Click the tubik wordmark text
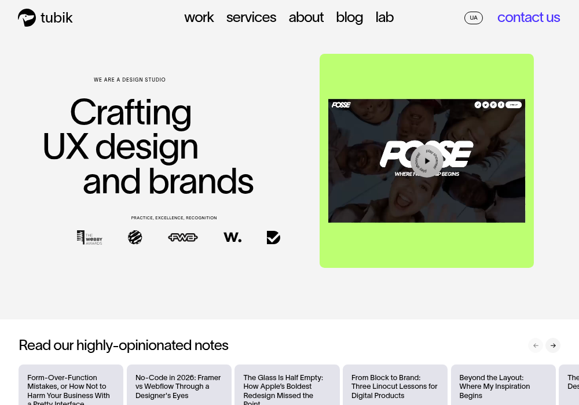Image resolution: width=579 pixels, height=405 pixels. pos(57,18)
